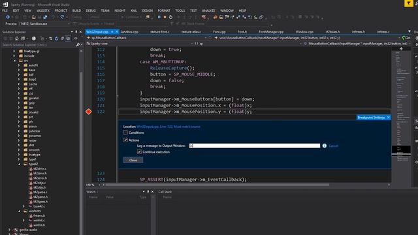418x235 pixels.
Task: Select t42drivr.c in the type42 folder
Action: point(40,168)
